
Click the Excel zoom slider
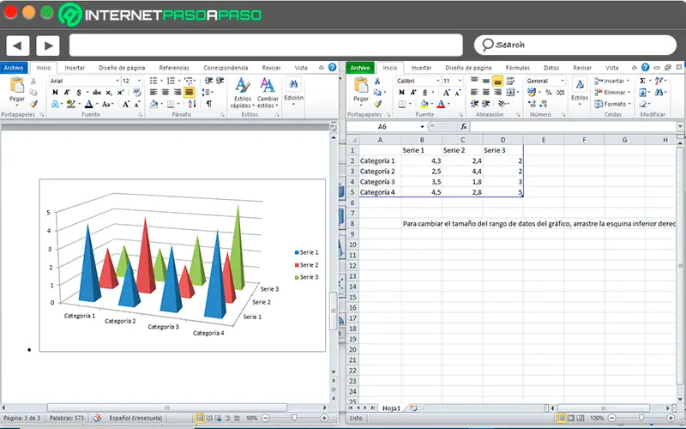641,418
